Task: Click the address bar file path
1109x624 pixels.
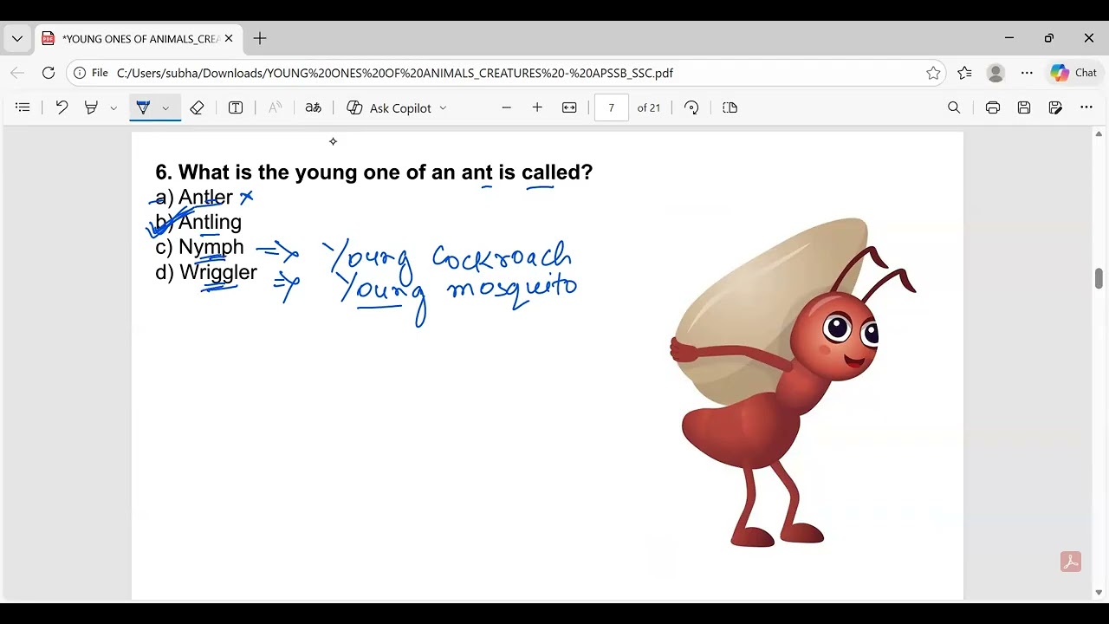Action: [394, 73]
